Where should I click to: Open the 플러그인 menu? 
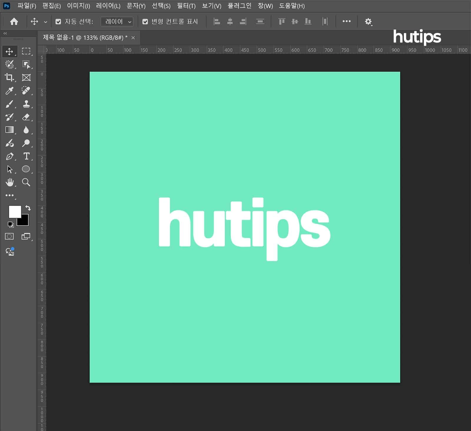(240, 6)
